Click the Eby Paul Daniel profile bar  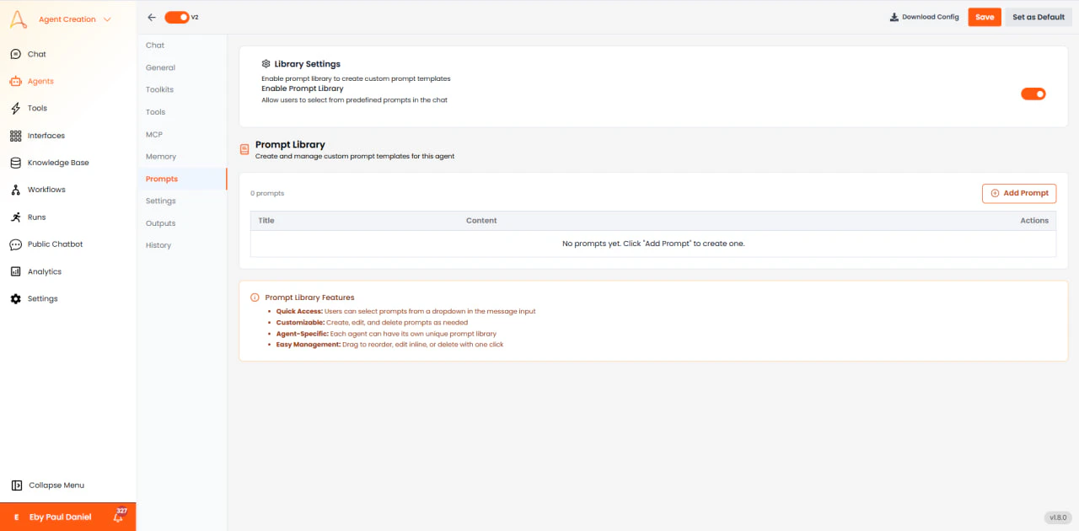point(60,517)
